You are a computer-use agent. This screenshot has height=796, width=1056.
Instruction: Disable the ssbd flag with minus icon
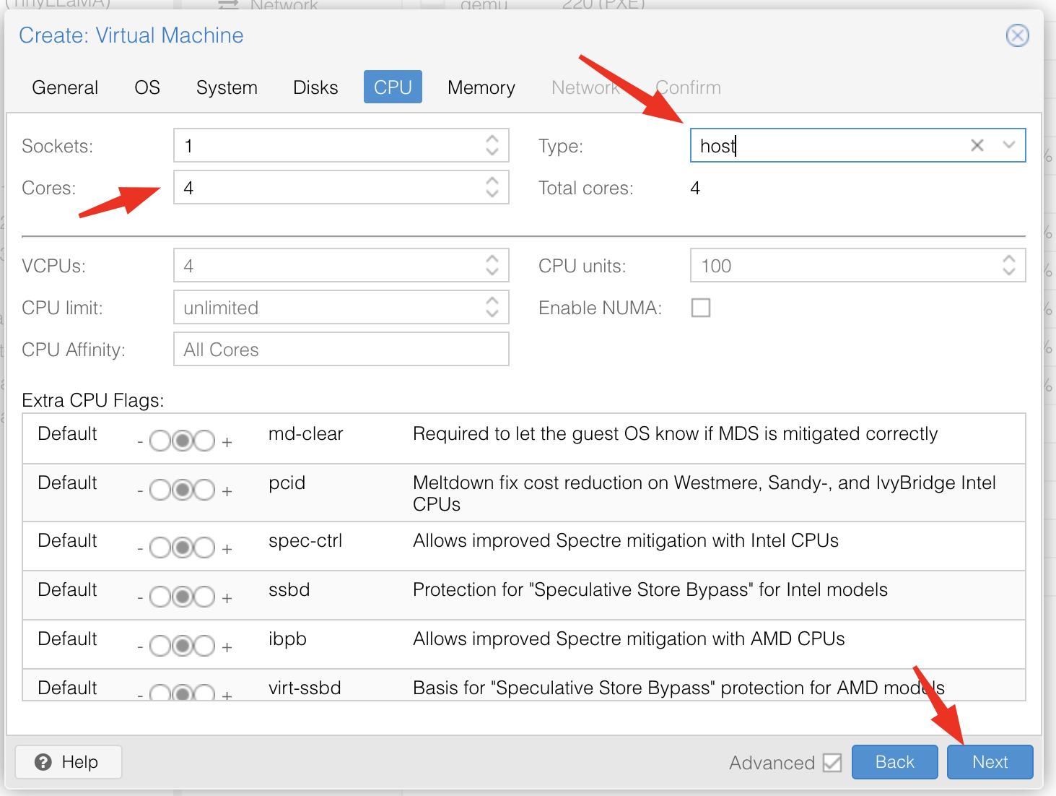140,598
